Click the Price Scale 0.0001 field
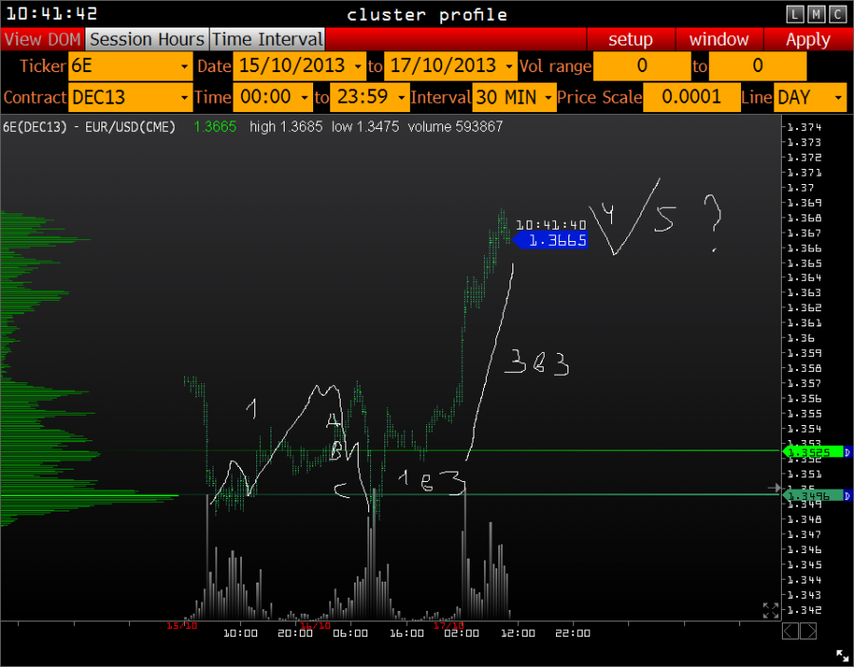Viewport: 854px width, 667px height. [692, 97]
